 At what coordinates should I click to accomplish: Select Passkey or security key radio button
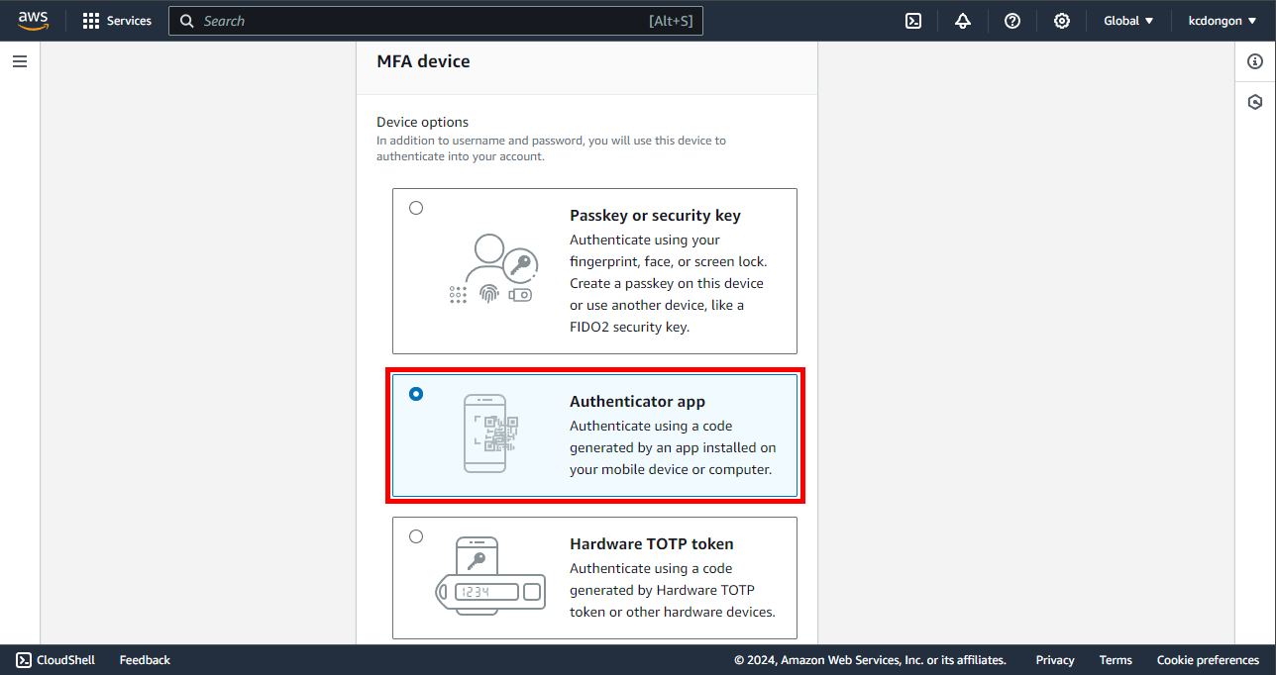click(416, 208)
